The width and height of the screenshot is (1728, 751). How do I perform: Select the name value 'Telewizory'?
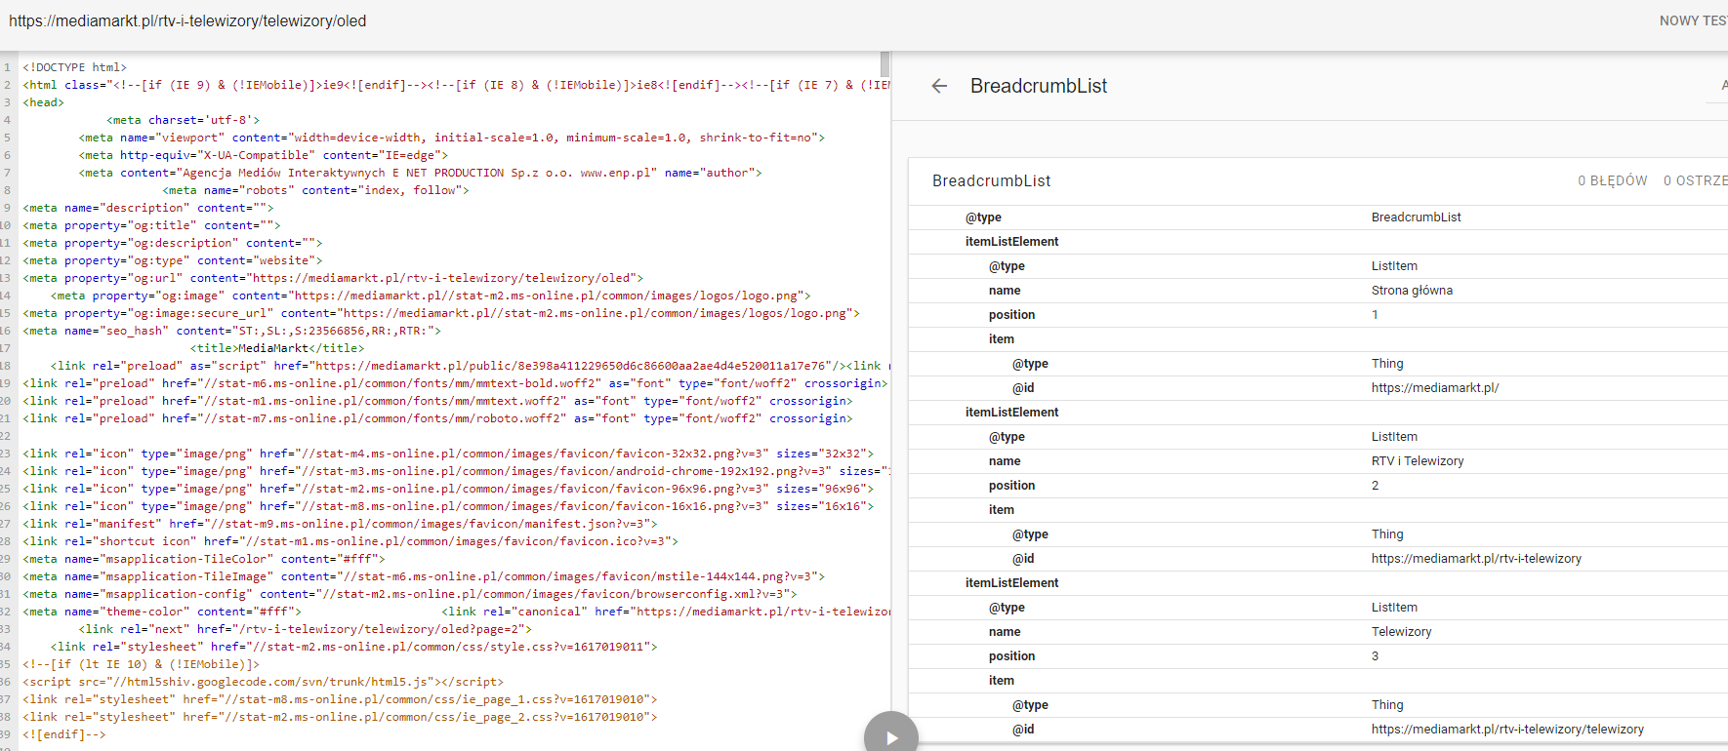pyautogui.click(x=1401, y=632)
